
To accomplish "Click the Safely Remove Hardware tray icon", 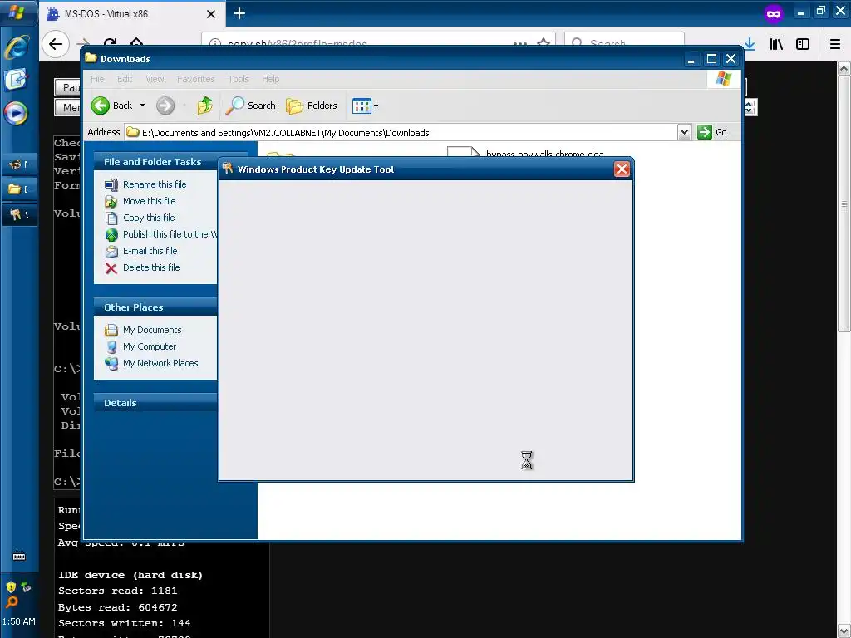I will [26, 586].
